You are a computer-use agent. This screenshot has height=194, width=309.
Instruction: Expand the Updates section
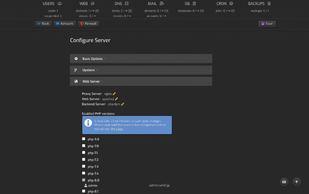tap(141, 70)
